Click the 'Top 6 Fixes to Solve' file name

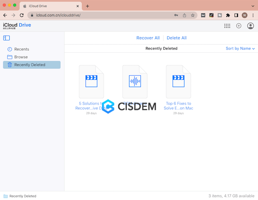(x=178, y=106)
